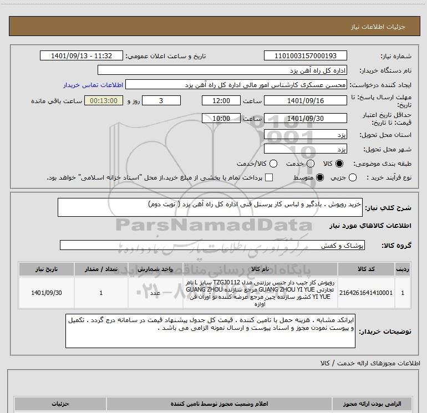427x413 pixels.
Task: Click the remaining days field showing 3
Action: (161, 100)
